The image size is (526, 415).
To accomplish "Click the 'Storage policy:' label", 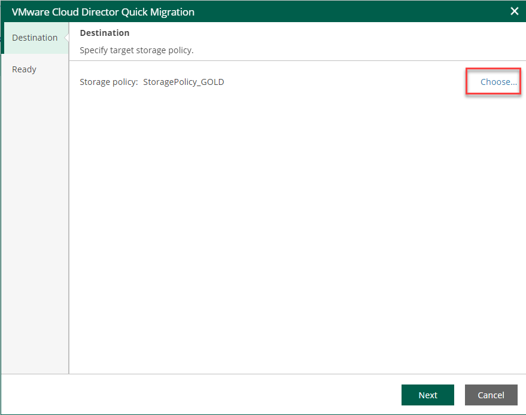I will coord(109,82).
